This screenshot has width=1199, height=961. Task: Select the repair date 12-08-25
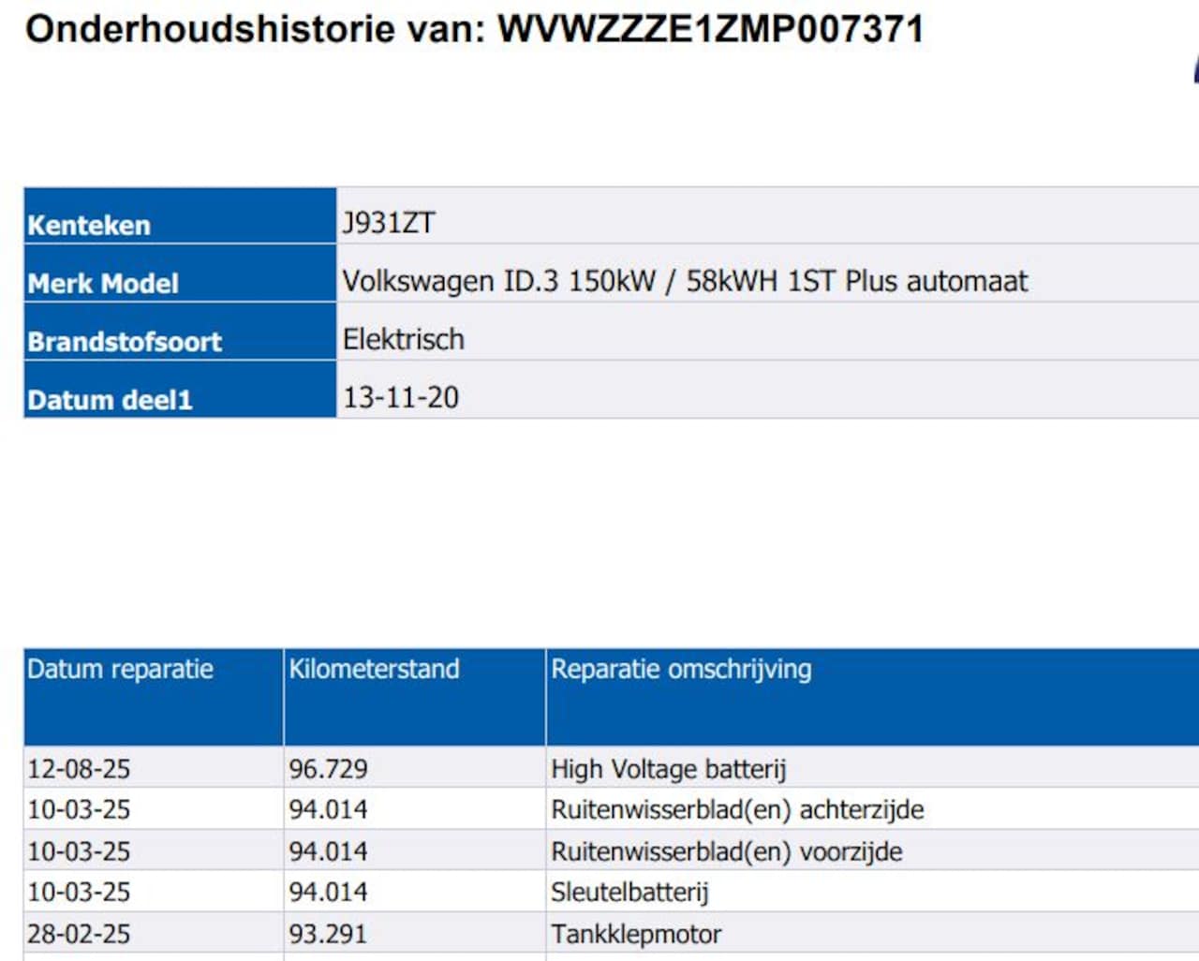coord(79,769)
